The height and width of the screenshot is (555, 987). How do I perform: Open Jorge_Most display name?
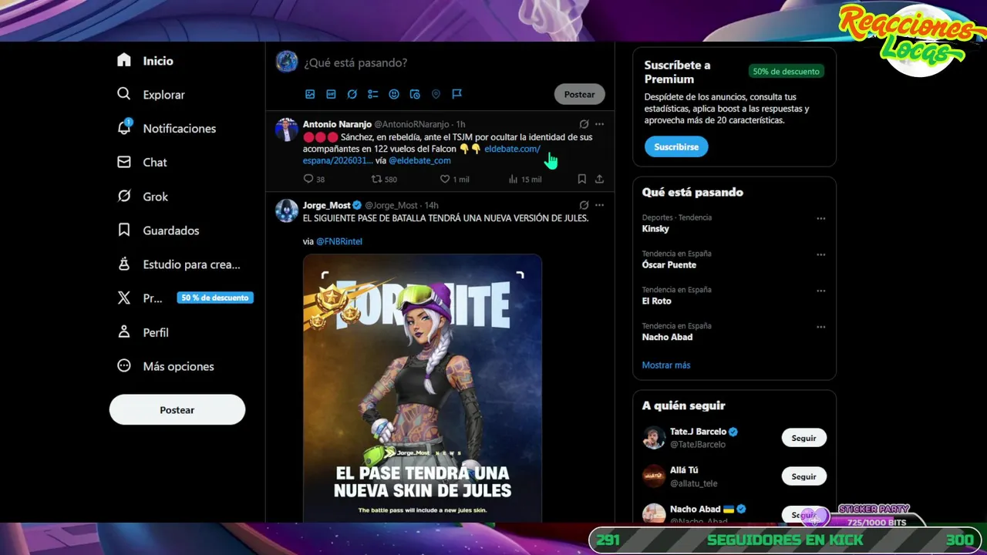point(326,205)
